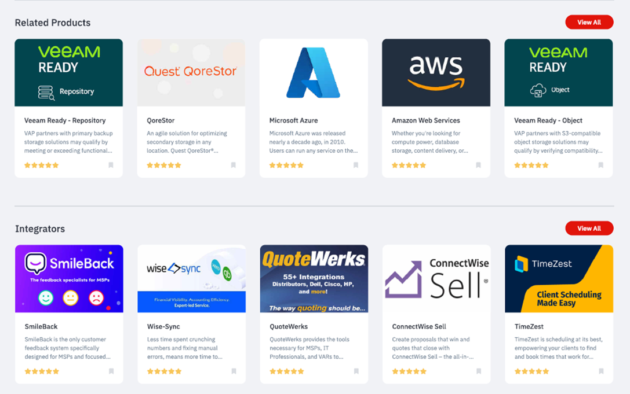Click the description starting "TimeZest is scheduling at its best"

(x=559, y=348)
